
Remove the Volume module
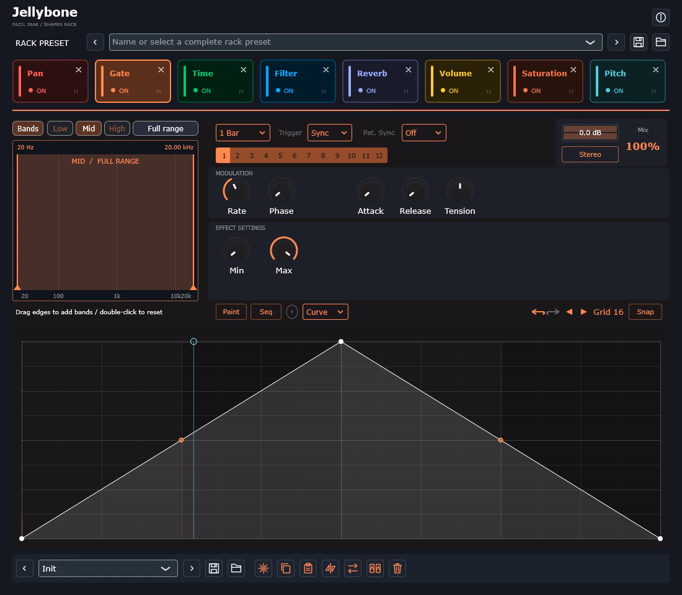tap(490, 69)
